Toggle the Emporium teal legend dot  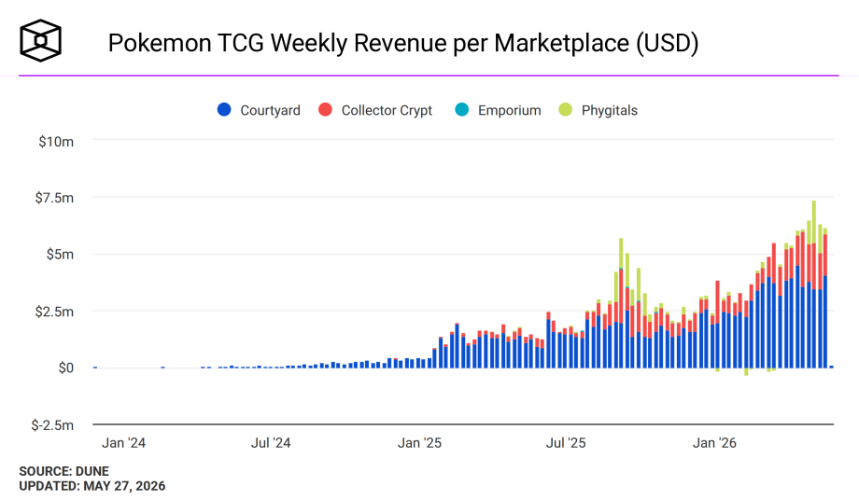coord(462,109)
